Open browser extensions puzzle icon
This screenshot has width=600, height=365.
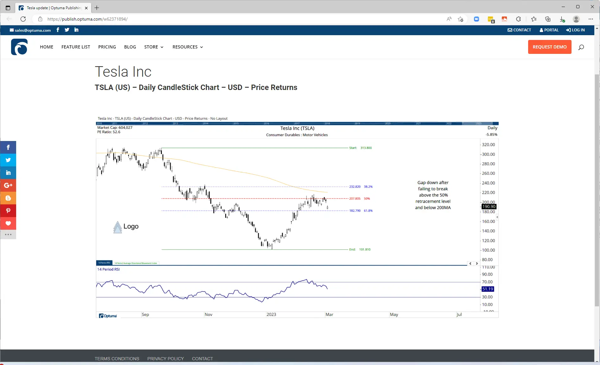[x=518, y=19]
